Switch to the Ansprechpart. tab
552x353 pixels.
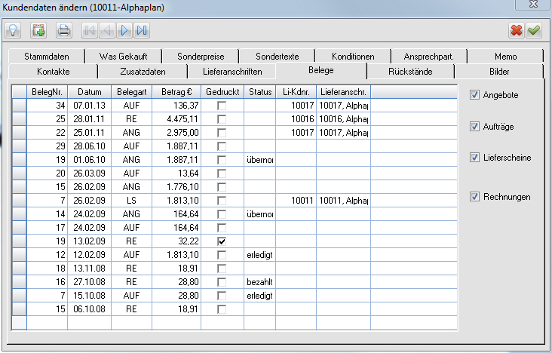[x=429, y=57]
